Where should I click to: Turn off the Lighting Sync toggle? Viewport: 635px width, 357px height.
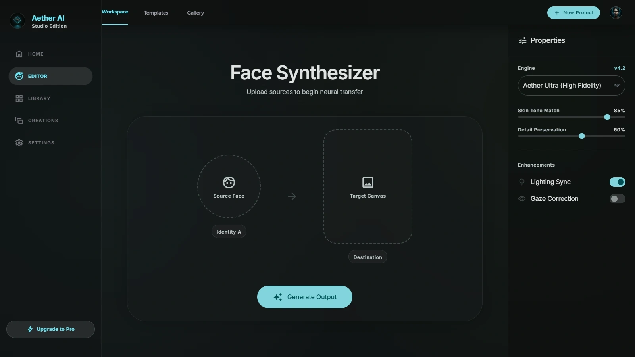pos(618,182)
